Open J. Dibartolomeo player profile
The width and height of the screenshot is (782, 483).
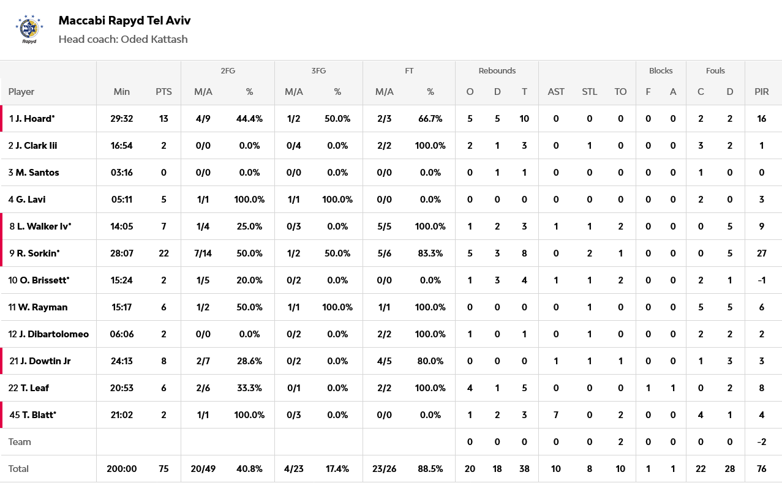[x=54, y=334]
